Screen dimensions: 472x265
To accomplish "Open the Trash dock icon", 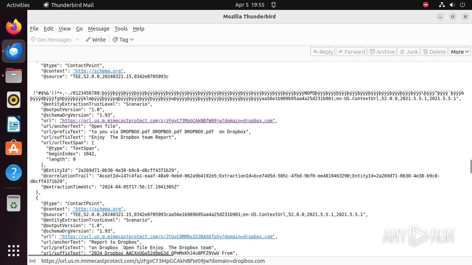I will point(14,203).
